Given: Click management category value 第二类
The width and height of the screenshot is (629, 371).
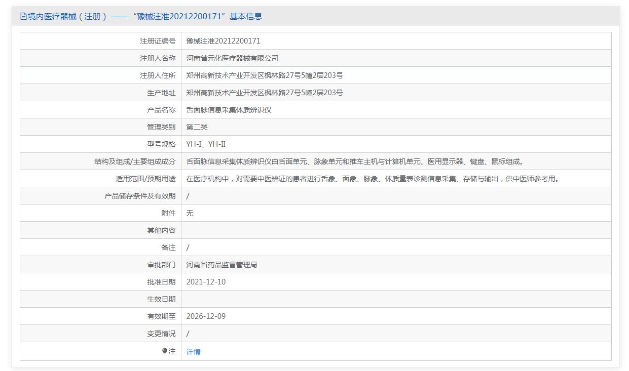Looking at the screenshot, I should [197, 127].
